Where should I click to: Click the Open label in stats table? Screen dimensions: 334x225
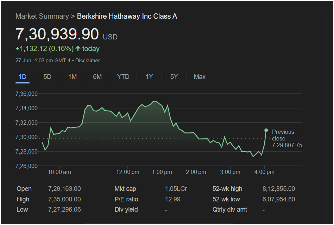(x=24, y=189)
